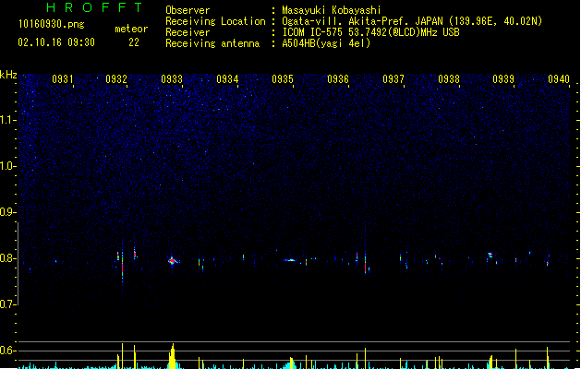
Task: Click the meteor count value 22
Action: click(134, 42)
